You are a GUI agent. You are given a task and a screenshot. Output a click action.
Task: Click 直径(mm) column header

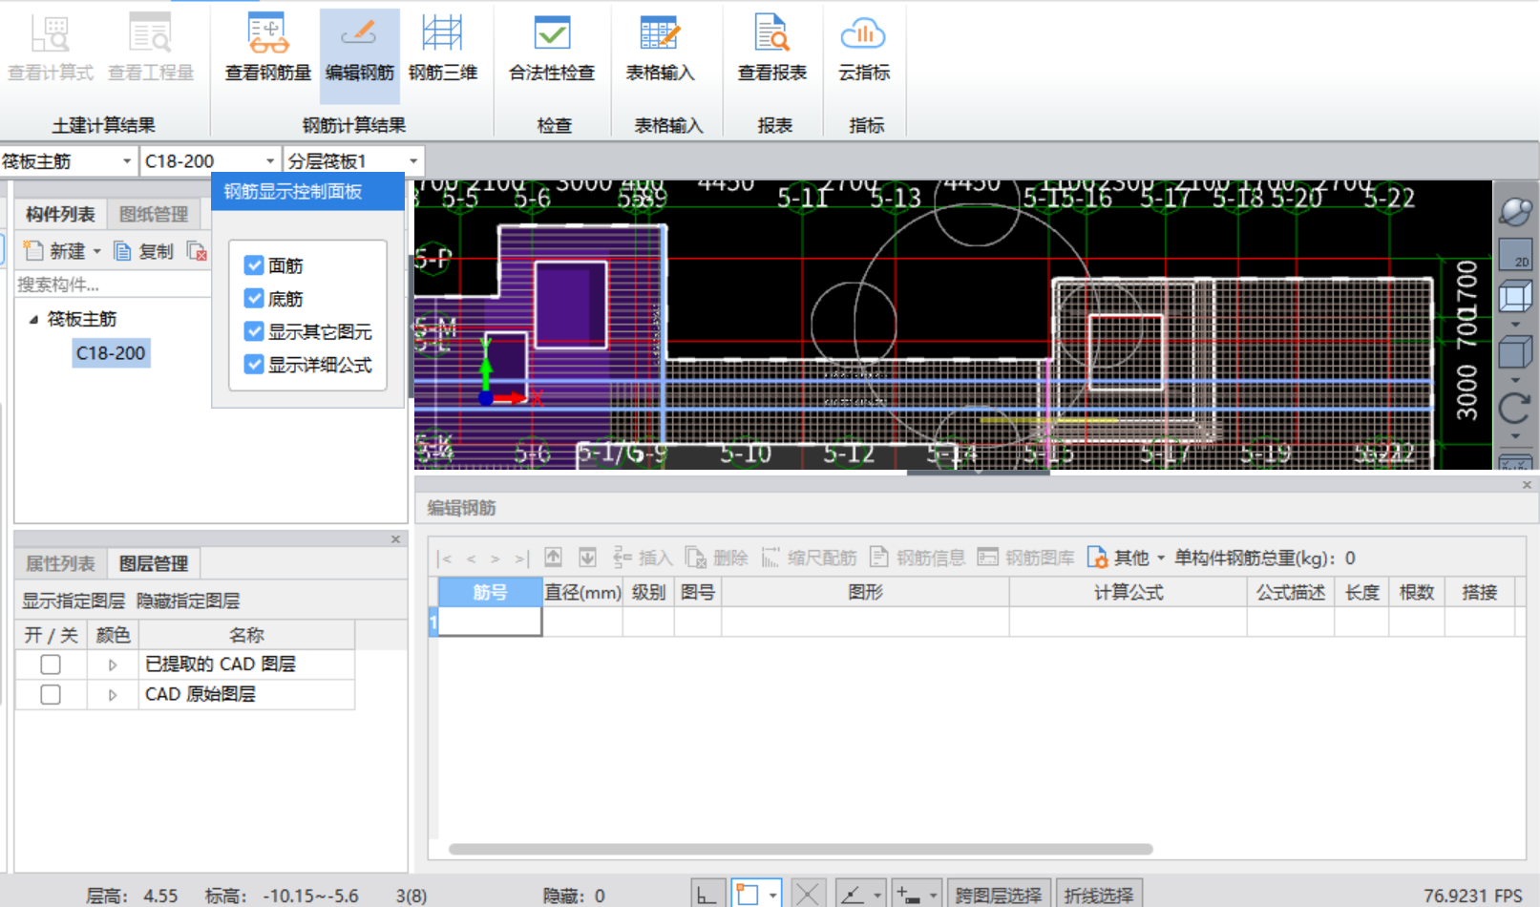click(582, 592)
